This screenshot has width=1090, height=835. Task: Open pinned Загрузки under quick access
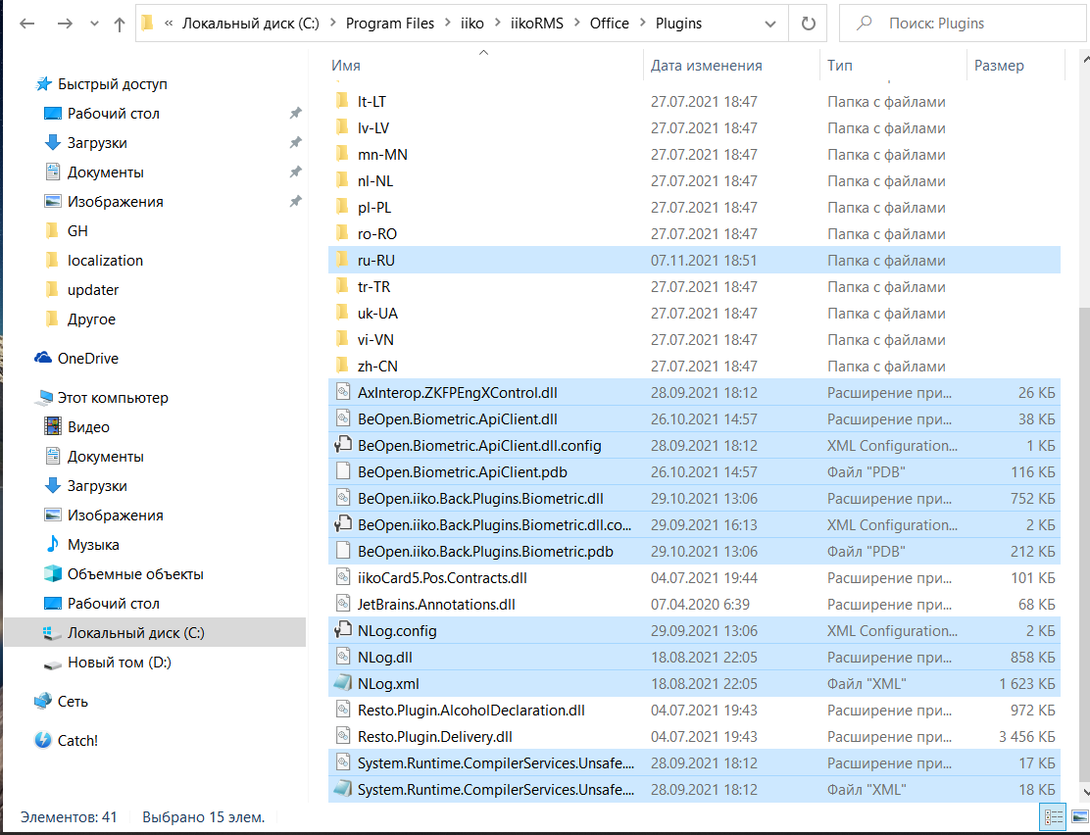pos(97,142)
